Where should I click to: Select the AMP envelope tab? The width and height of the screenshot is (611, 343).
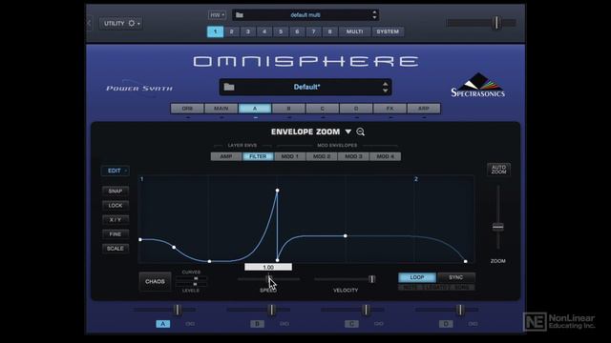pos(226,156)
